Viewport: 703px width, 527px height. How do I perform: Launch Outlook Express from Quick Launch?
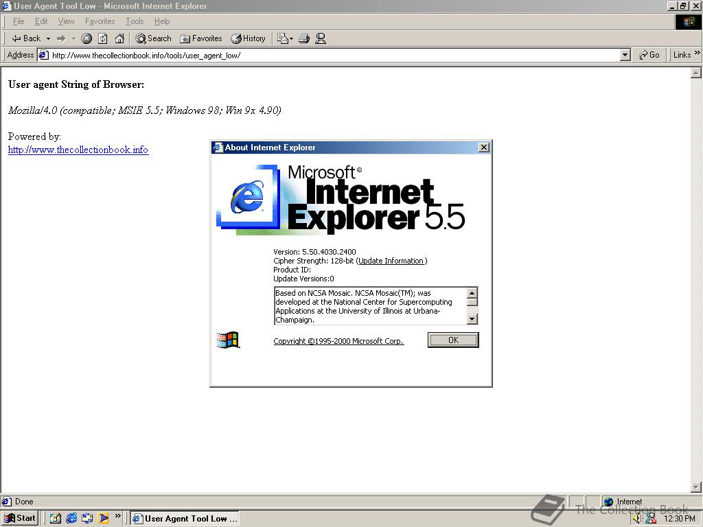(87, 518)
